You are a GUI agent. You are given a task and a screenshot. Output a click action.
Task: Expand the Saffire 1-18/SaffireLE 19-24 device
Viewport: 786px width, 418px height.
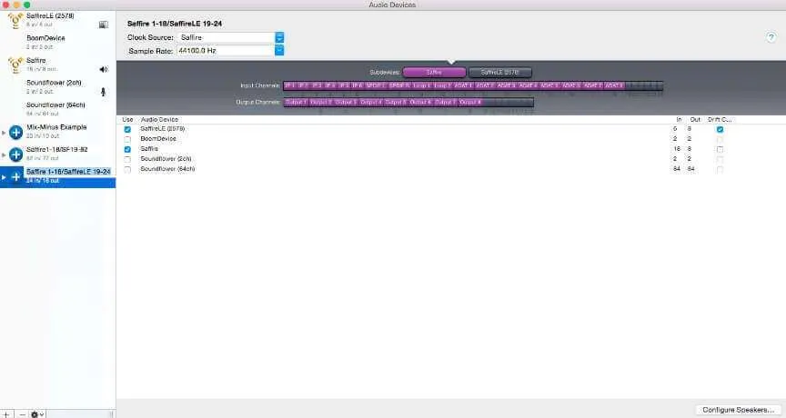(4, 177)
